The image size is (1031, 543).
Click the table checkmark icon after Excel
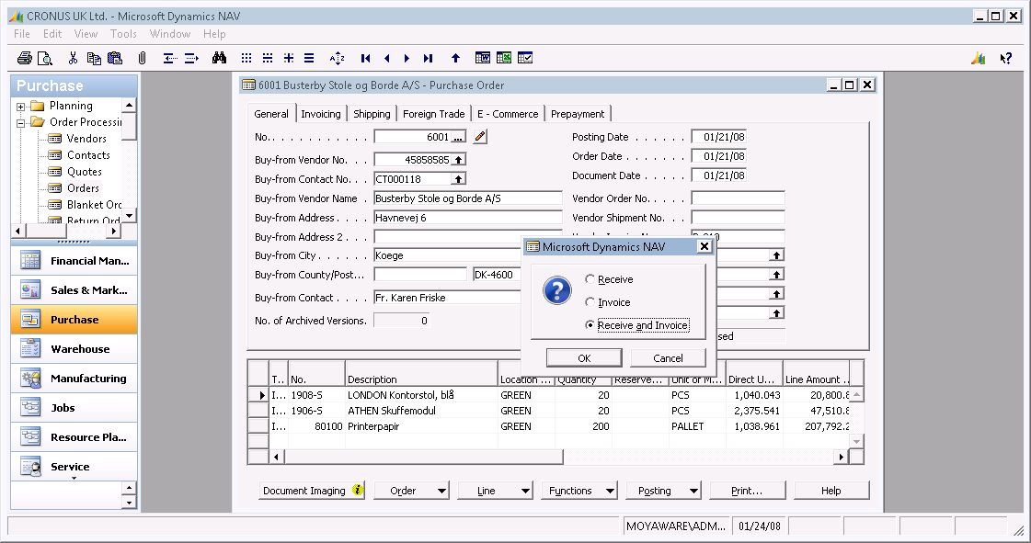point(525,58)
